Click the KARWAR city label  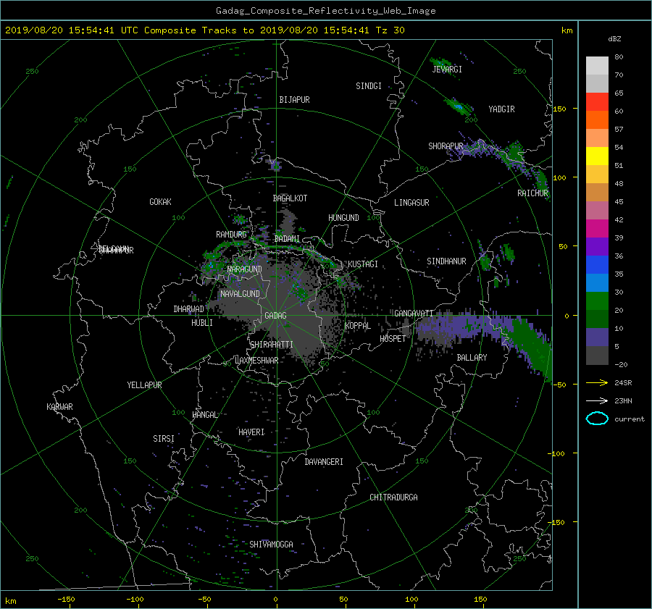pos(59,407)
